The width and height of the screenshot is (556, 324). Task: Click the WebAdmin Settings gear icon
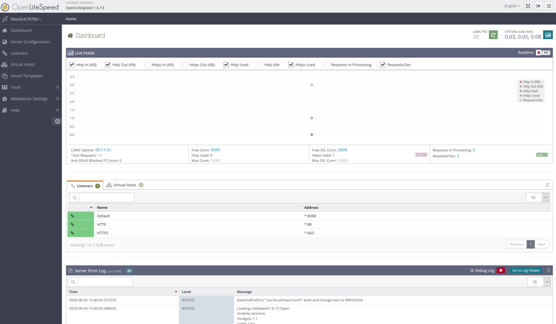tap(5, 99)
